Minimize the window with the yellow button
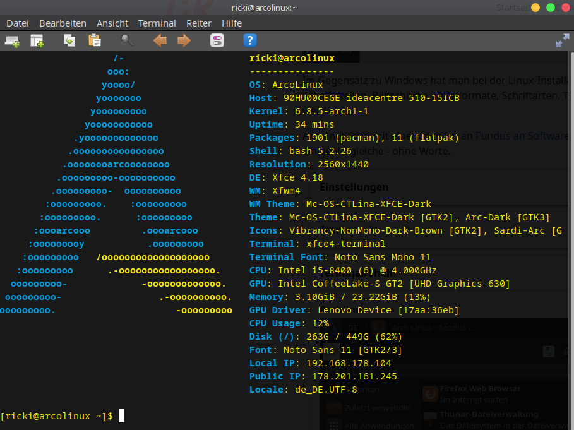 [x=535, y=8]
